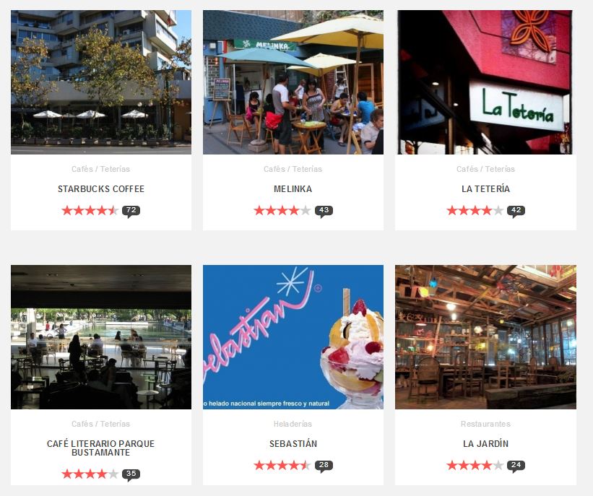Click the La Tetería red sign photo

485,82
